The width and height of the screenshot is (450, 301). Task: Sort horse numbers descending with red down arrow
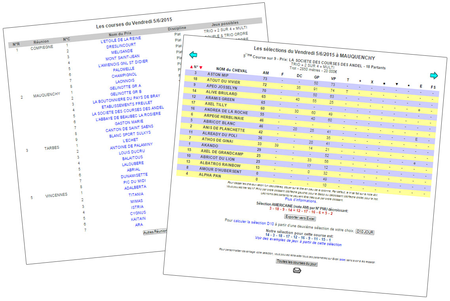[x=201, y=68]
